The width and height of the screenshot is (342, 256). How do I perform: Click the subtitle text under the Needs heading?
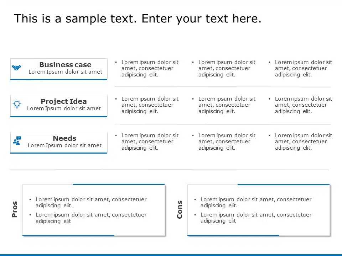coord(64,145)
